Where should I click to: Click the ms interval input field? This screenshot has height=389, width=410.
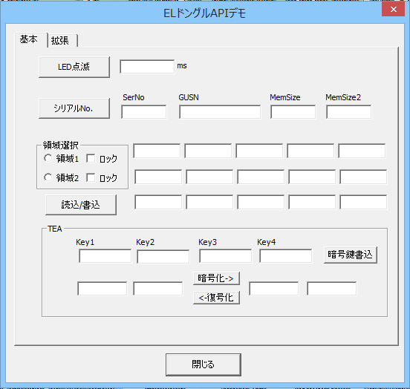point(147,66)
